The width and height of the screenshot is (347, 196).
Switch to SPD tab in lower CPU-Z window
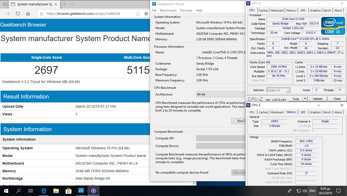point(303,112)
